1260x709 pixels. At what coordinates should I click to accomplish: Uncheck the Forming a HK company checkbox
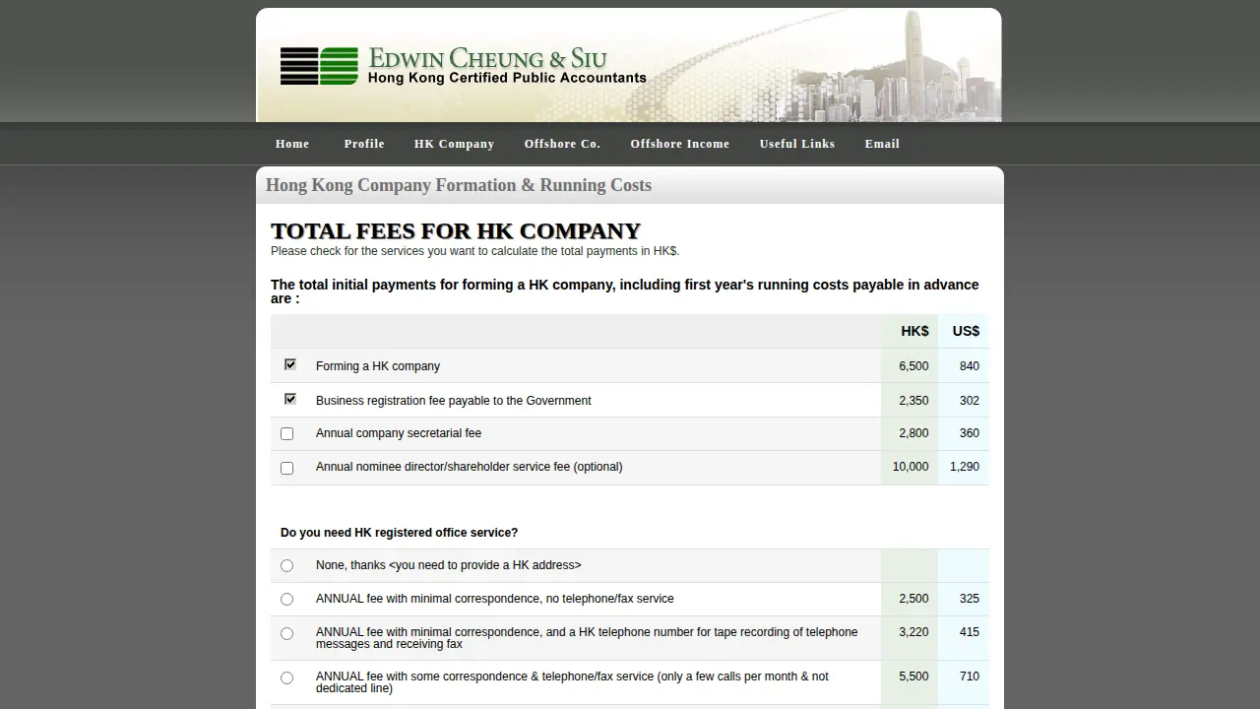[x=289, y=364]
